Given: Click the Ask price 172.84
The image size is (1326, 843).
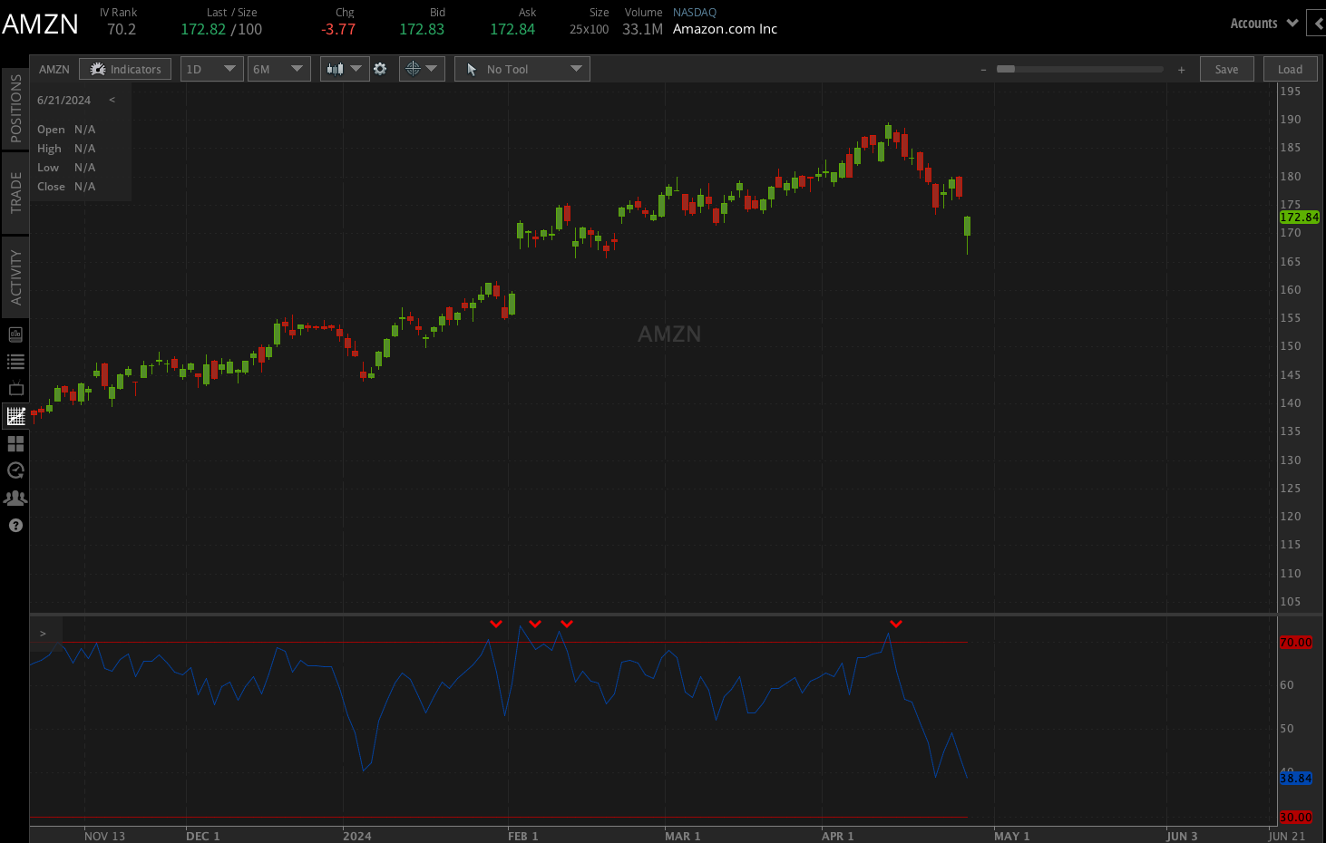Looking at the screenshot, I should click(512, 29).
